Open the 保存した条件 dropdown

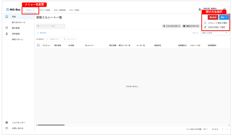pyautogui.click(x=215, y=33)
